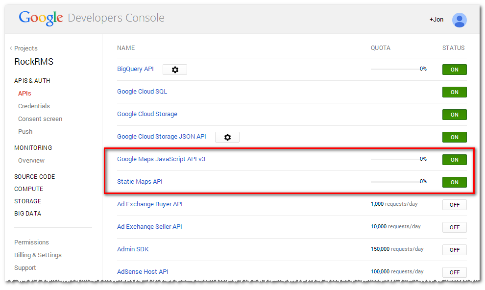Click the gear icon next to BigQuery API

pos(175,70)
